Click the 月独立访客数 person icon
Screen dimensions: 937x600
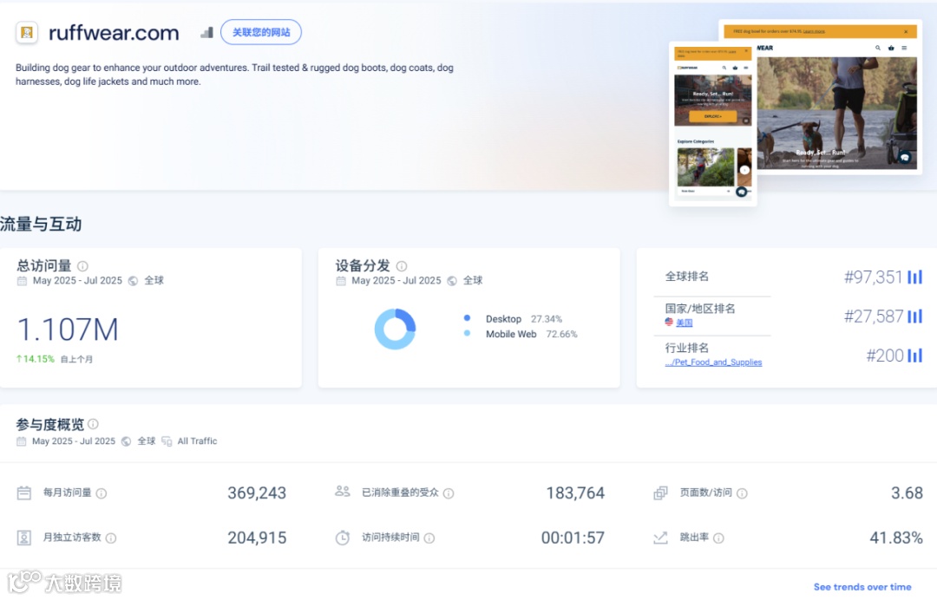(x=24, y=538)
